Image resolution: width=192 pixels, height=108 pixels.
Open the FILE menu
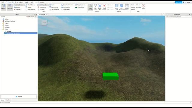tap(2, 2)
